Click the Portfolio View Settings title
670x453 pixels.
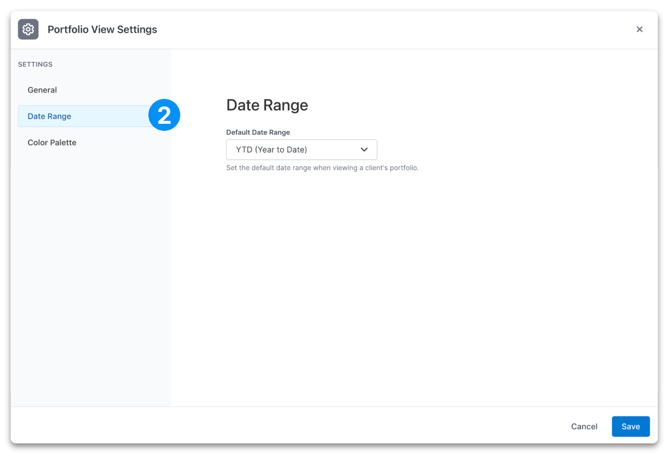[102, 29]
